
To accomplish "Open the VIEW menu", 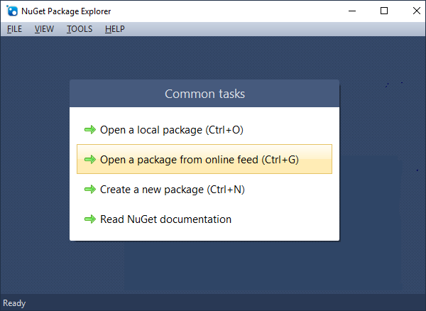I will tap(44, 29).
